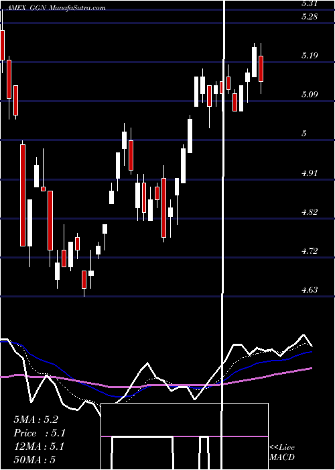Click the <<Live MACD label
Image resolution: width=335 pixels, height=470 pixels.
282,452
